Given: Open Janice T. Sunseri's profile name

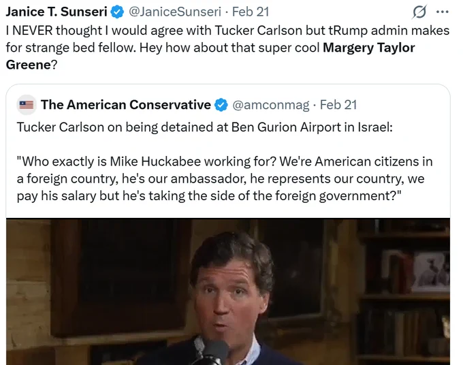Looking at the screenshot, I should [x=57, y=12].
